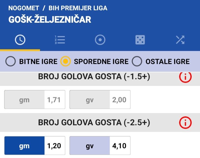Open the shuffle arrows tab icon

pyautogui.click(x=180, y=40)
